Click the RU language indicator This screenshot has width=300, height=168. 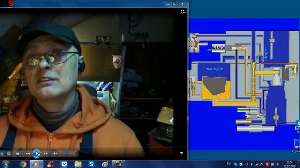coord(229,164)
